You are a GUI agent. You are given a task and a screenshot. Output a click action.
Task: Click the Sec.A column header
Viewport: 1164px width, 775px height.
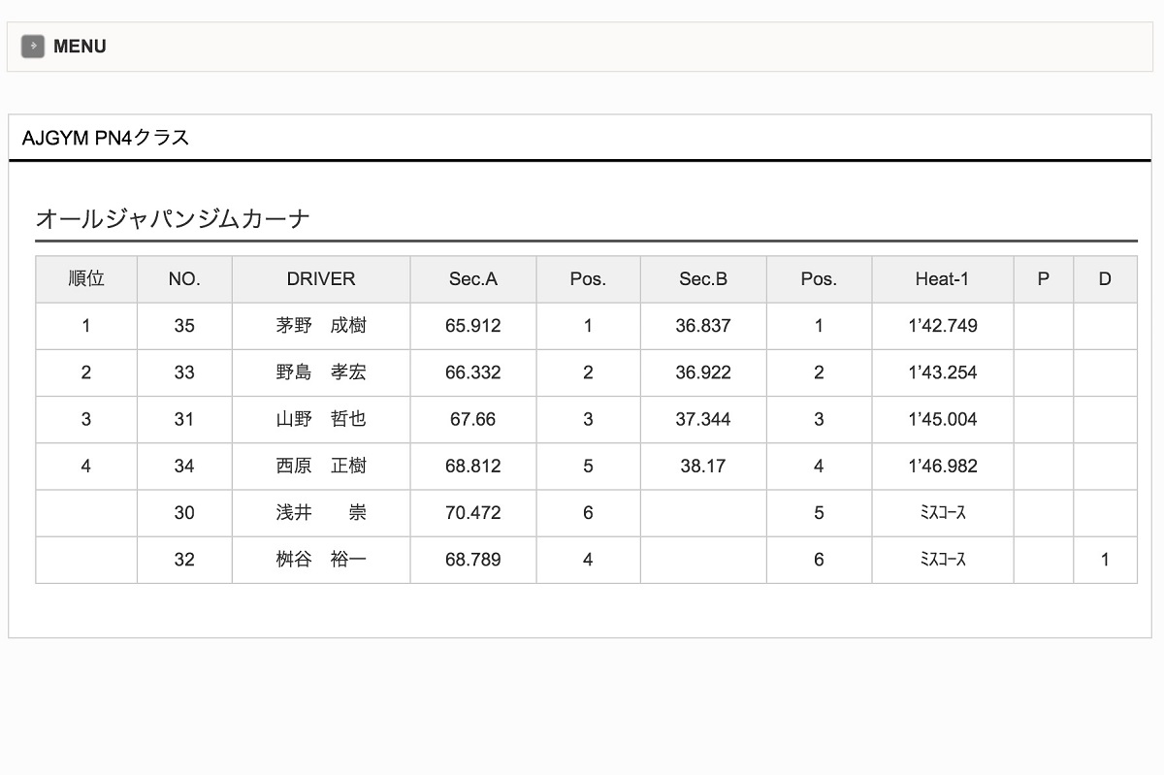point(473,279)
